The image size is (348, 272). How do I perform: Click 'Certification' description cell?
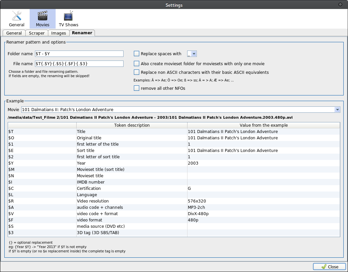click(132, 189)
